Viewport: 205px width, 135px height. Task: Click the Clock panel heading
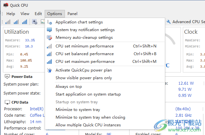coord(191,32)
